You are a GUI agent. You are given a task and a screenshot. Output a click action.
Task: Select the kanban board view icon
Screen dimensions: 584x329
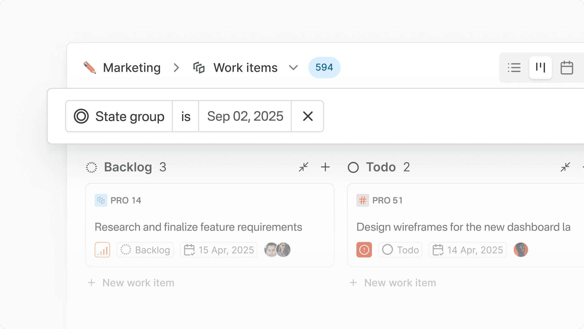click(x=540, y=68)
